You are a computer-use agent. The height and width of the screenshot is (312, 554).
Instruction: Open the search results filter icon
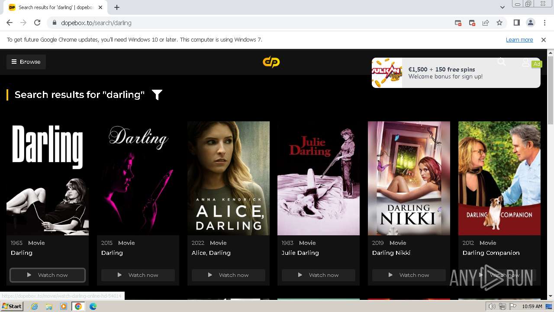click(157, 95)
